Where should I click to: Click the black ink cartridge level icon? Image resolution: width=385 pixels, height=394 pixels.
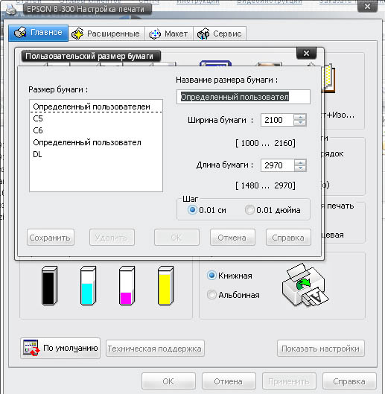[49, 285]
